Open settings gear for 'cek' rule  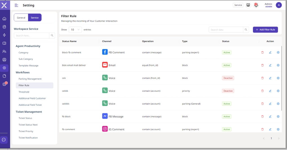coord(278,78)
